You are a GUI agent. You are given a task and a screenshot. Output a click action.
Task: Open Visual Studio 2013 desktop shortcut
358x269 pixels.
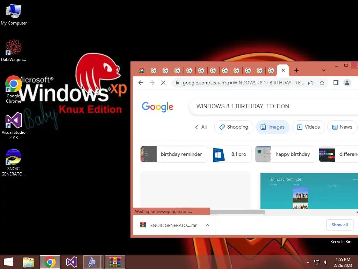14,126
